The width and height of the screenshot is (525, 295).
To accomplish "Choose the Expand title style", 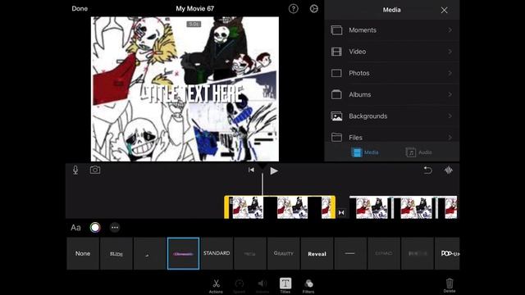I will coord(384,253).
